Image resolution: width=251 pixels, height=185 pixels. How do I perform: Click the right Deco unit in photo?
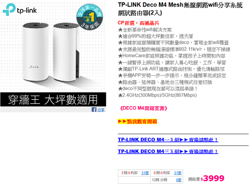pos(66,52)
